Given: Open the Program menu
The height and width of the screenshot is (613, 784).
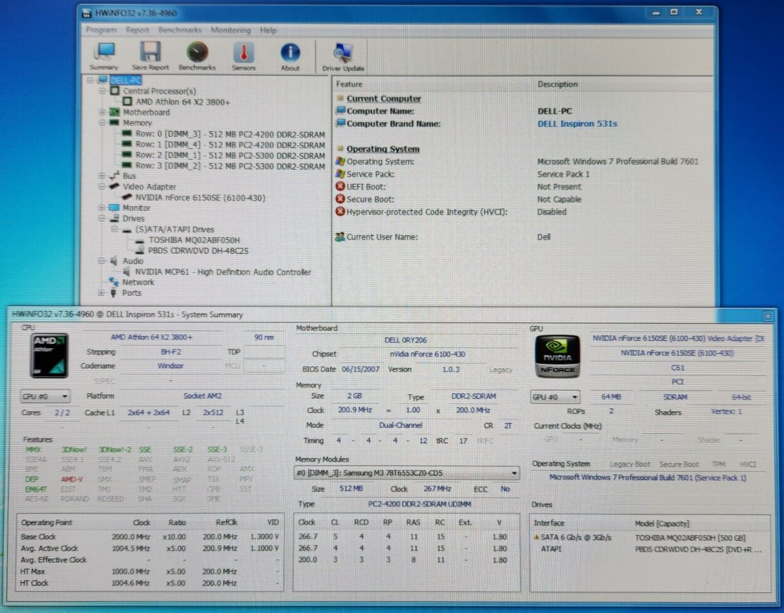Looking at the screenshot, I should 101,30.
